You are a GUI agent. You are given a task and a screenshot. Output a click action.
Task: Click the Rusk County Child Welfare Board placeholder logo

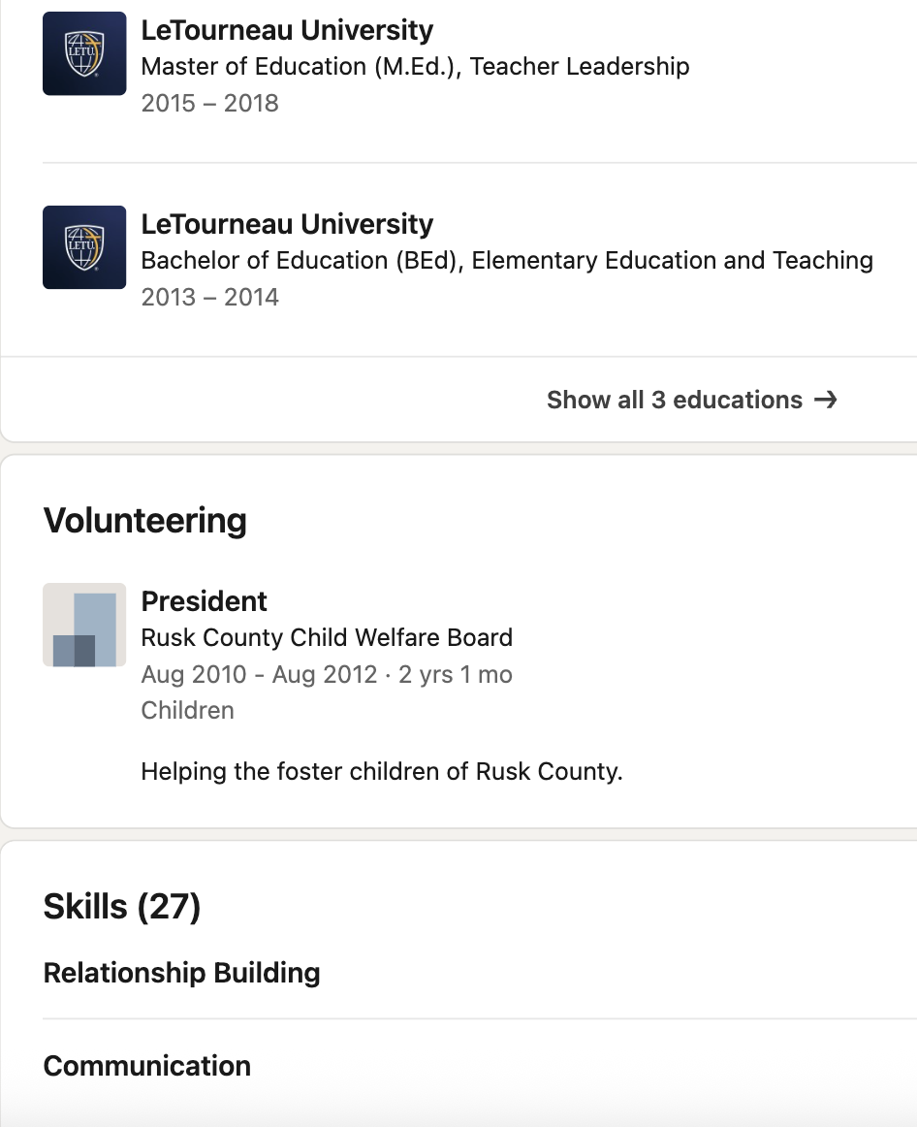(x=84, y=625)
